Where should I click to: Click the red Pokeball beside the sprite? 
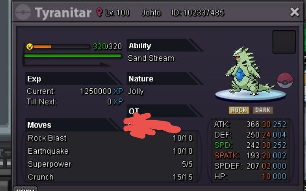[x=285, y=80]
